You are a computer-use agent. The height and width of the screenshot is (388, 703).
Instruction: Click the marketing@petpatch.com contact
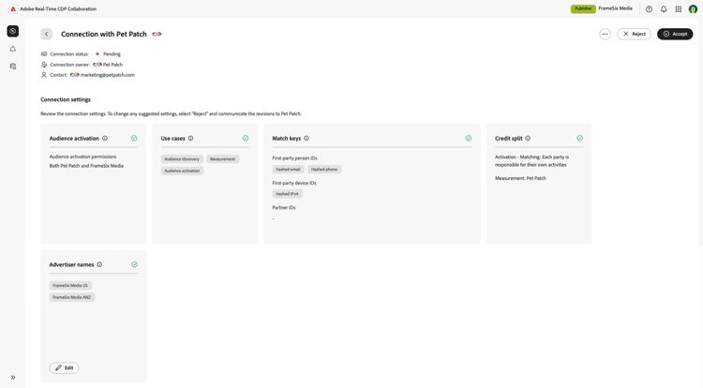[108, 75]
